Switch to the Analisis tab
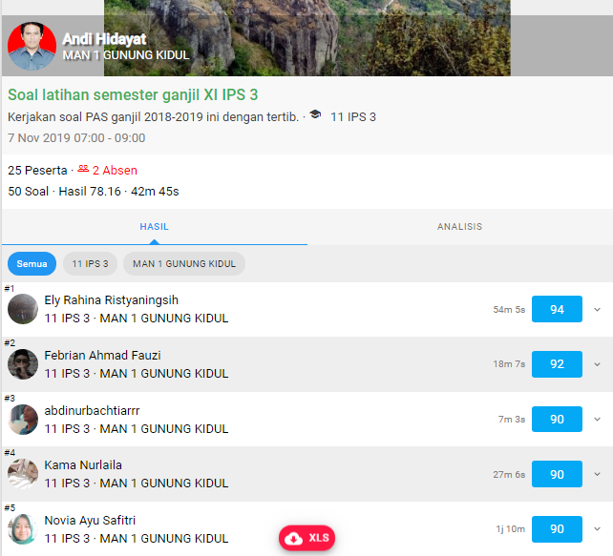The width and height of the screenshot is (613, 556). click(x=459, y=227)
